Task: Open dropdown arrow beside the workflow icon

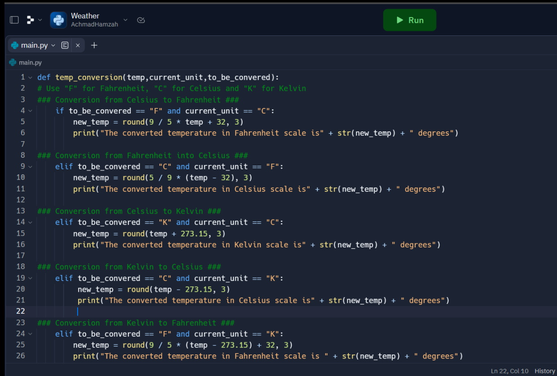Action: click(x=40, y=20)
